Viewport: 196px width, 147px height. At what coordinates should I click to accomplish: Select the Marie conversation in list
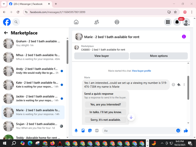point(33,112)
